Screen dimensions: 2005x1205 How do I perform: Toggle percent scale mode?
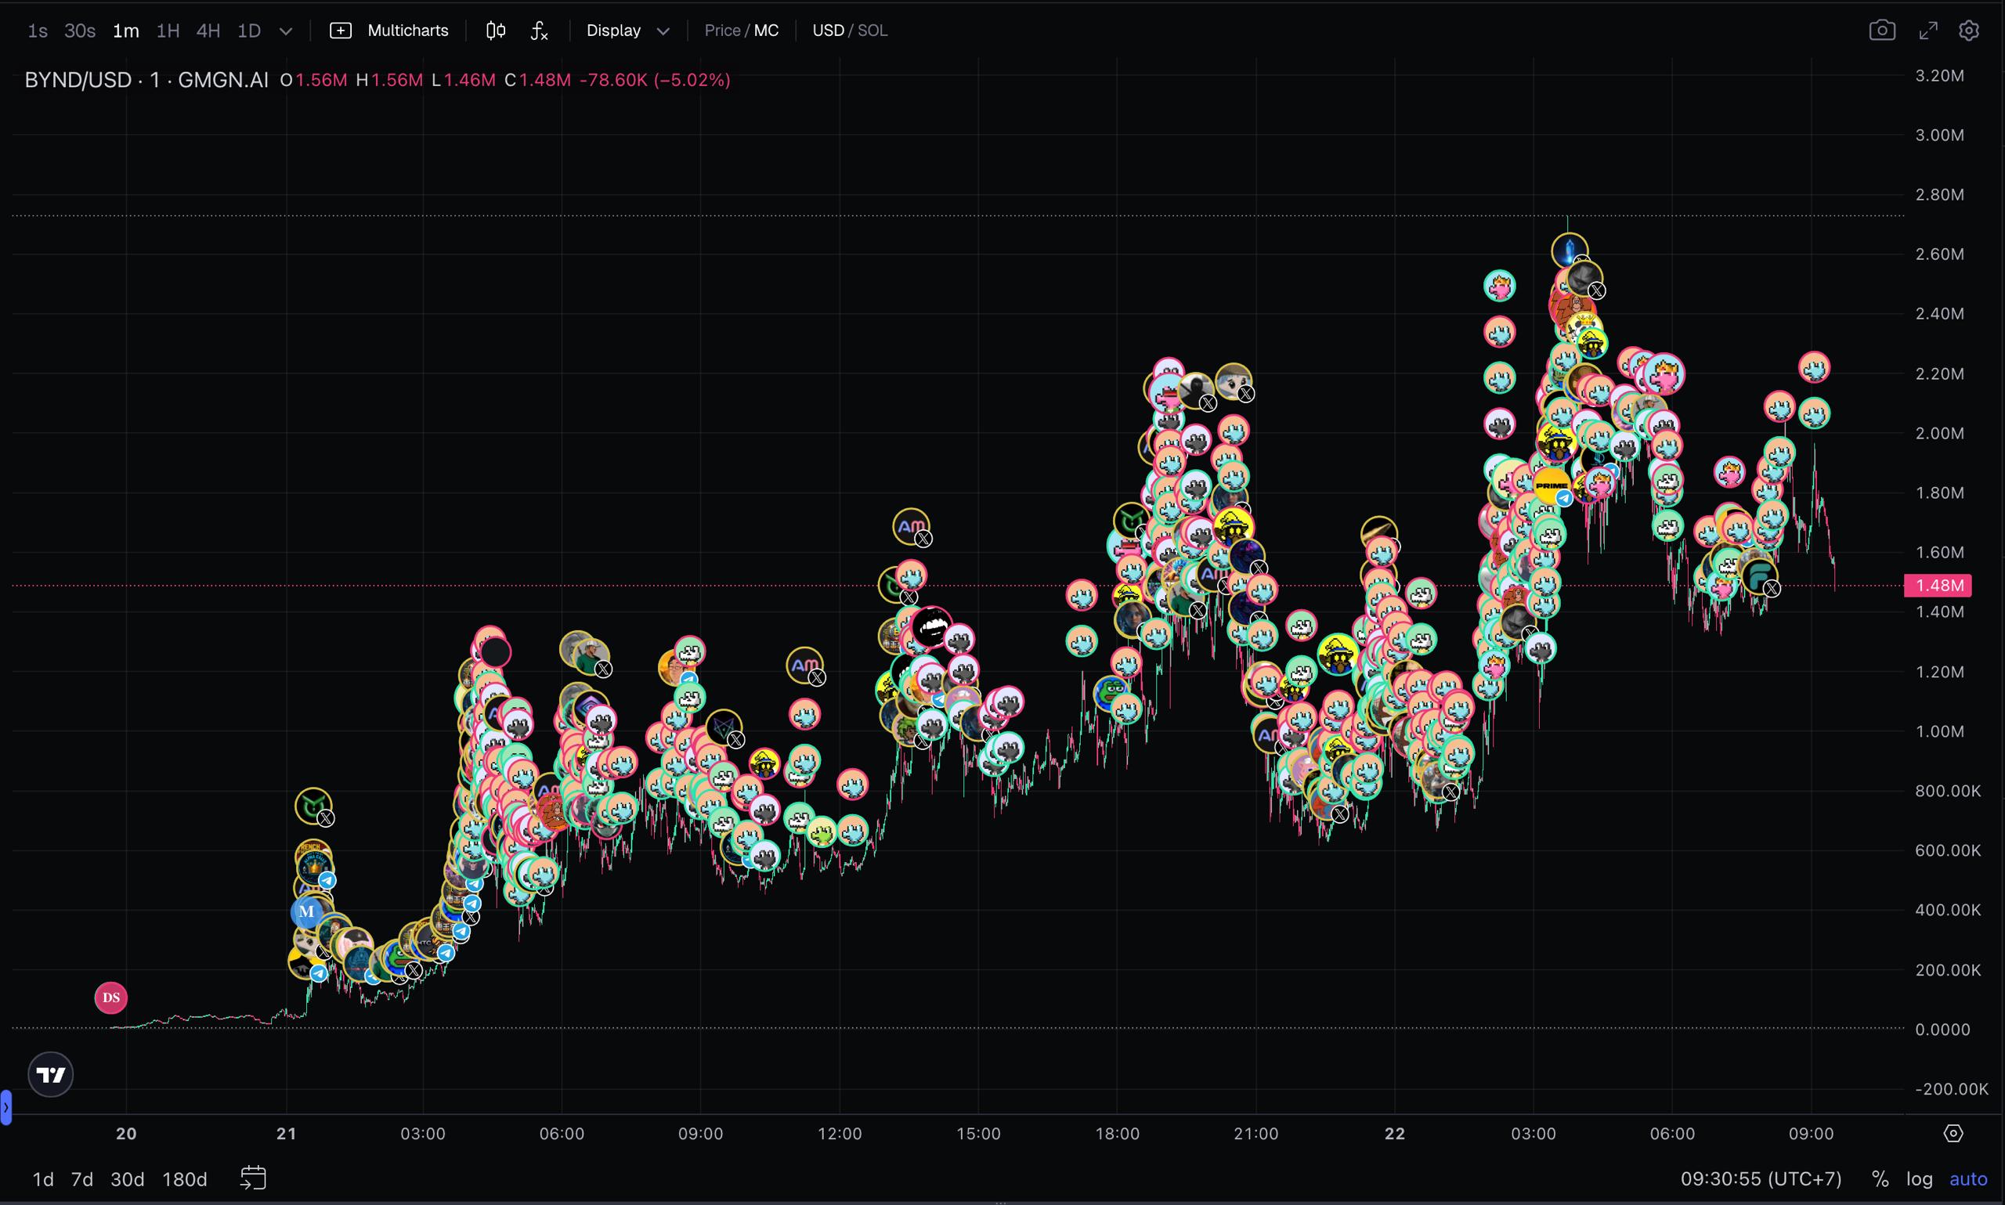[1879, 1179]
